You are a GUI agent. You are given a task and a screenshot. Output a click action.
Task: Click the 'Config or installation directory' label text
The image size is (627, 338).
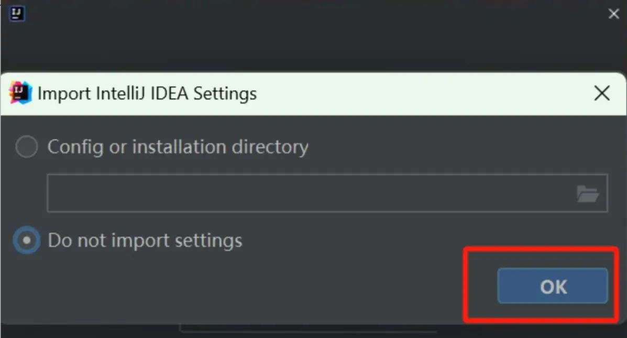(x=178, y=147)
